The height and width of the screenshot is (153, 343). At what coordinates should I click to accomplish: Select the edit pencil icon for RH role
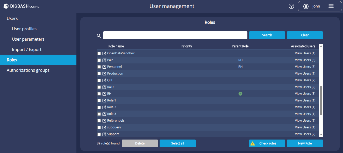[104, 94]
